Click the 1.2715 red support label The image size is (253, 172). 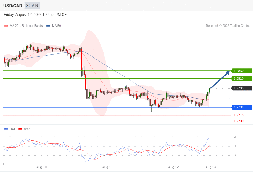pos(239,115)
